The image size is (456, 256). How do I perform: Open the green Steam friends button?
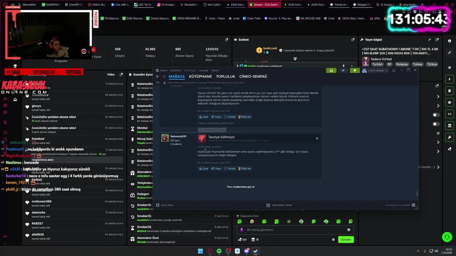point(331,70)
